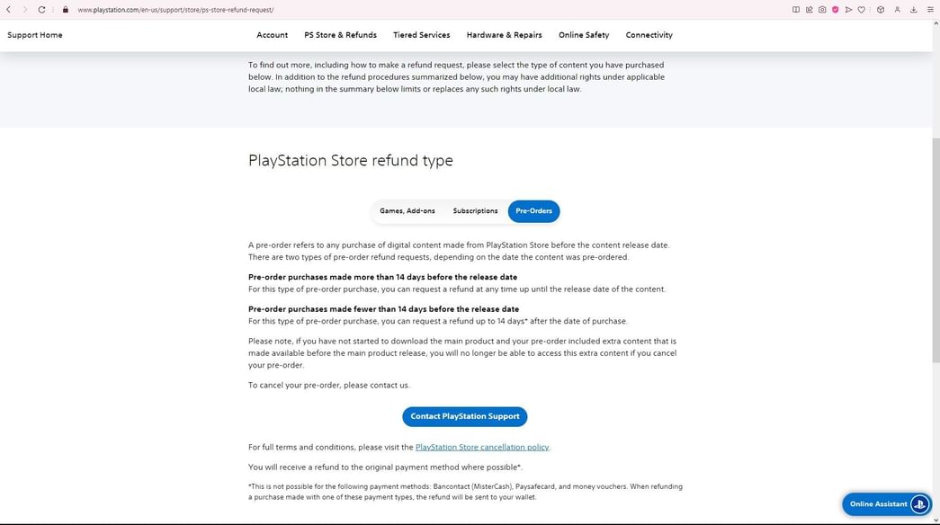This screenshot has width=940, height=525.
Task: Click the send/share arrow icon
Action: (849, 9)
